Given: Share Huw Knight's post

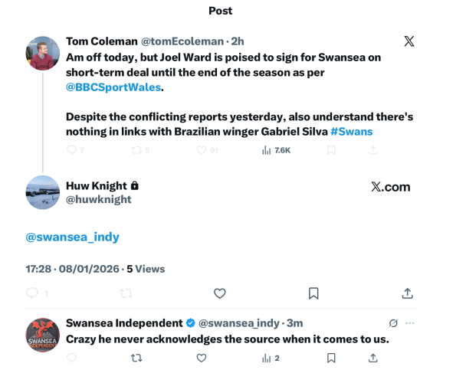Looking at the screenshot, I should (x=408, y=293).
